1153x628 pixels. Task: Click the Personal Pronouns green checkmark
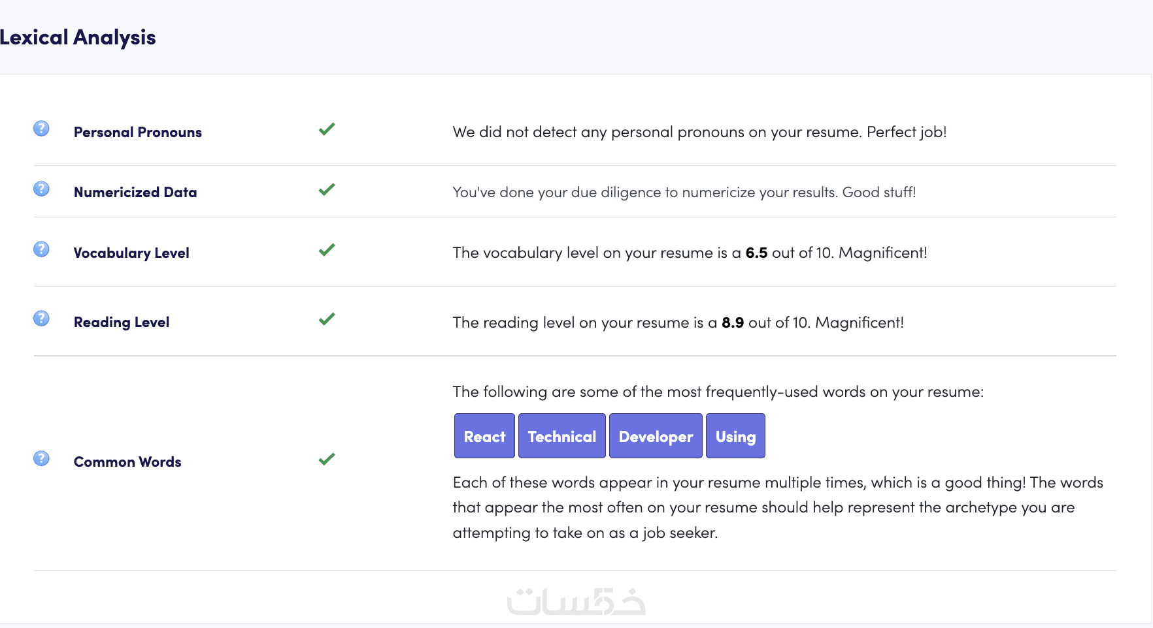(x=327, y=129)
